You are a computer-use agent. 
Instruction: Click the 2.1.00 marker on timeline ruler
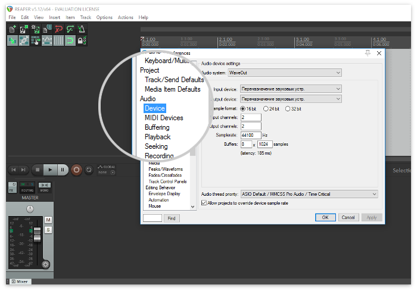pyautogui.click(x=226, y=39)
